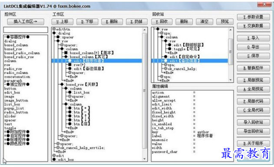Screen dimensions: 274x167
Task: Select edit_box in control list
Action: (12, 93)
